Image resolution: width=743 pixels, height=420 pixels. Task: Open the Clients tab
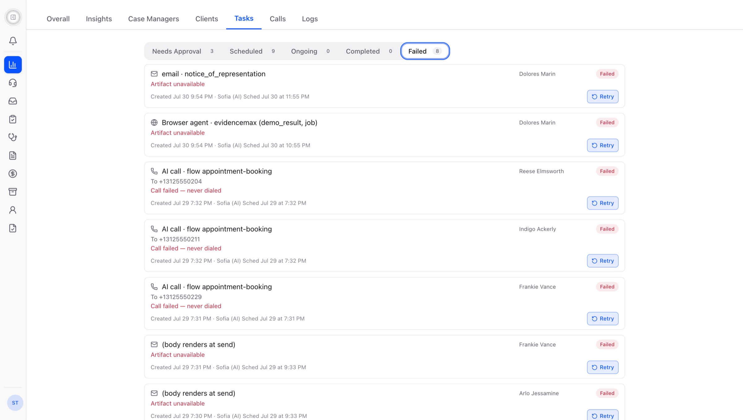(x=206, y=19)
